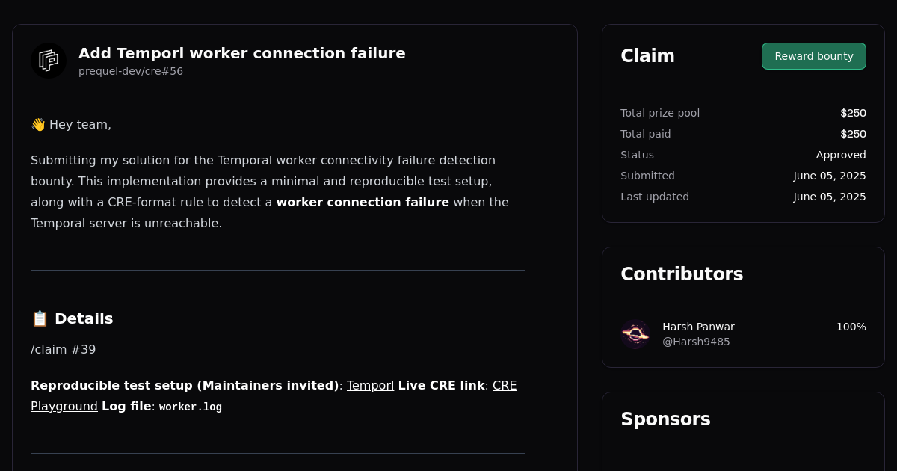
Task: Expand the Contributors section
Action: pos(682,274)
